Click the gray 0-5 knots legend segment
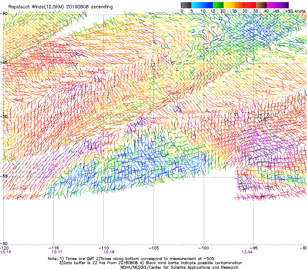 (x=186, y=5)
